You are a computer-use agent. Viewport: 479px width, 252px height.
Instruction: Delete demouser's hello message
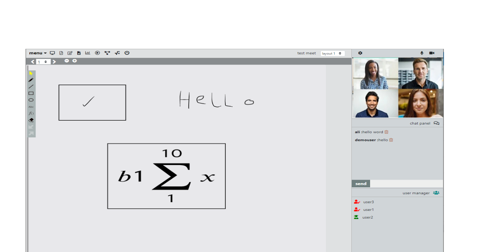(x=391, y=140)
